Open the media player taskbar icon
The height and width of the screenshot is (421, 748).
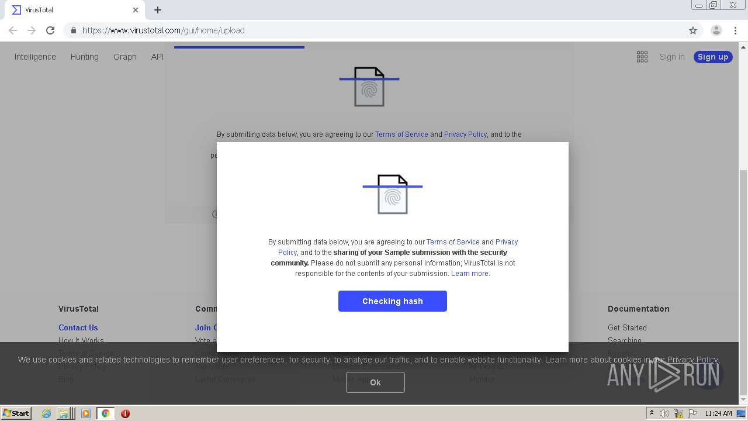tap(85, 413)
